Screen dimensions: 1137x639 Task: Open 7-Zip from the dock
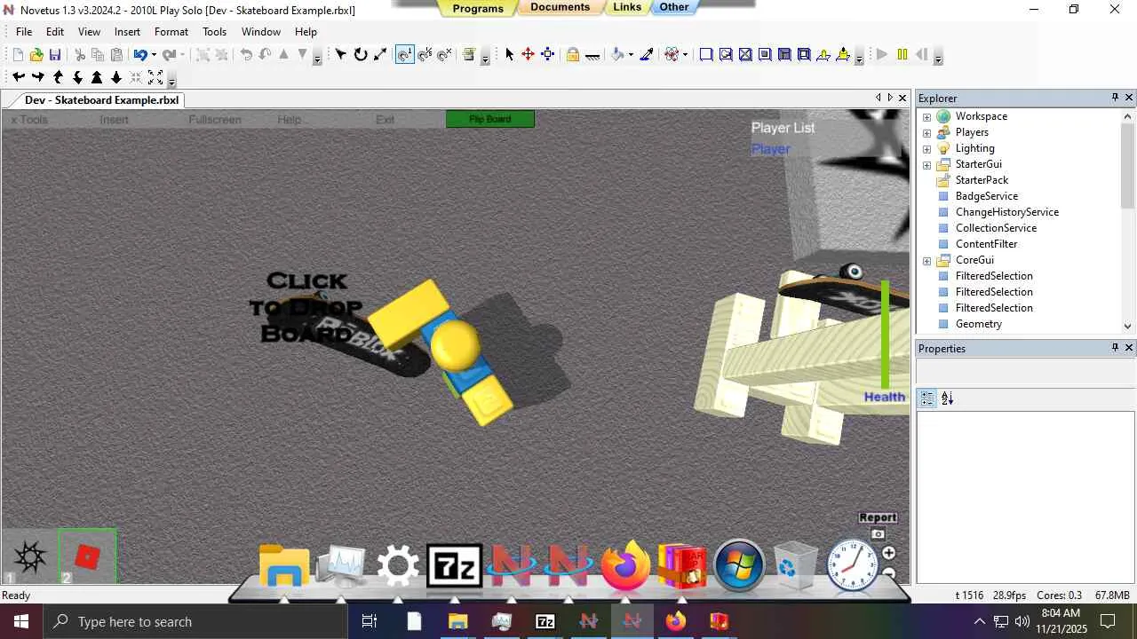pos(455,566)
